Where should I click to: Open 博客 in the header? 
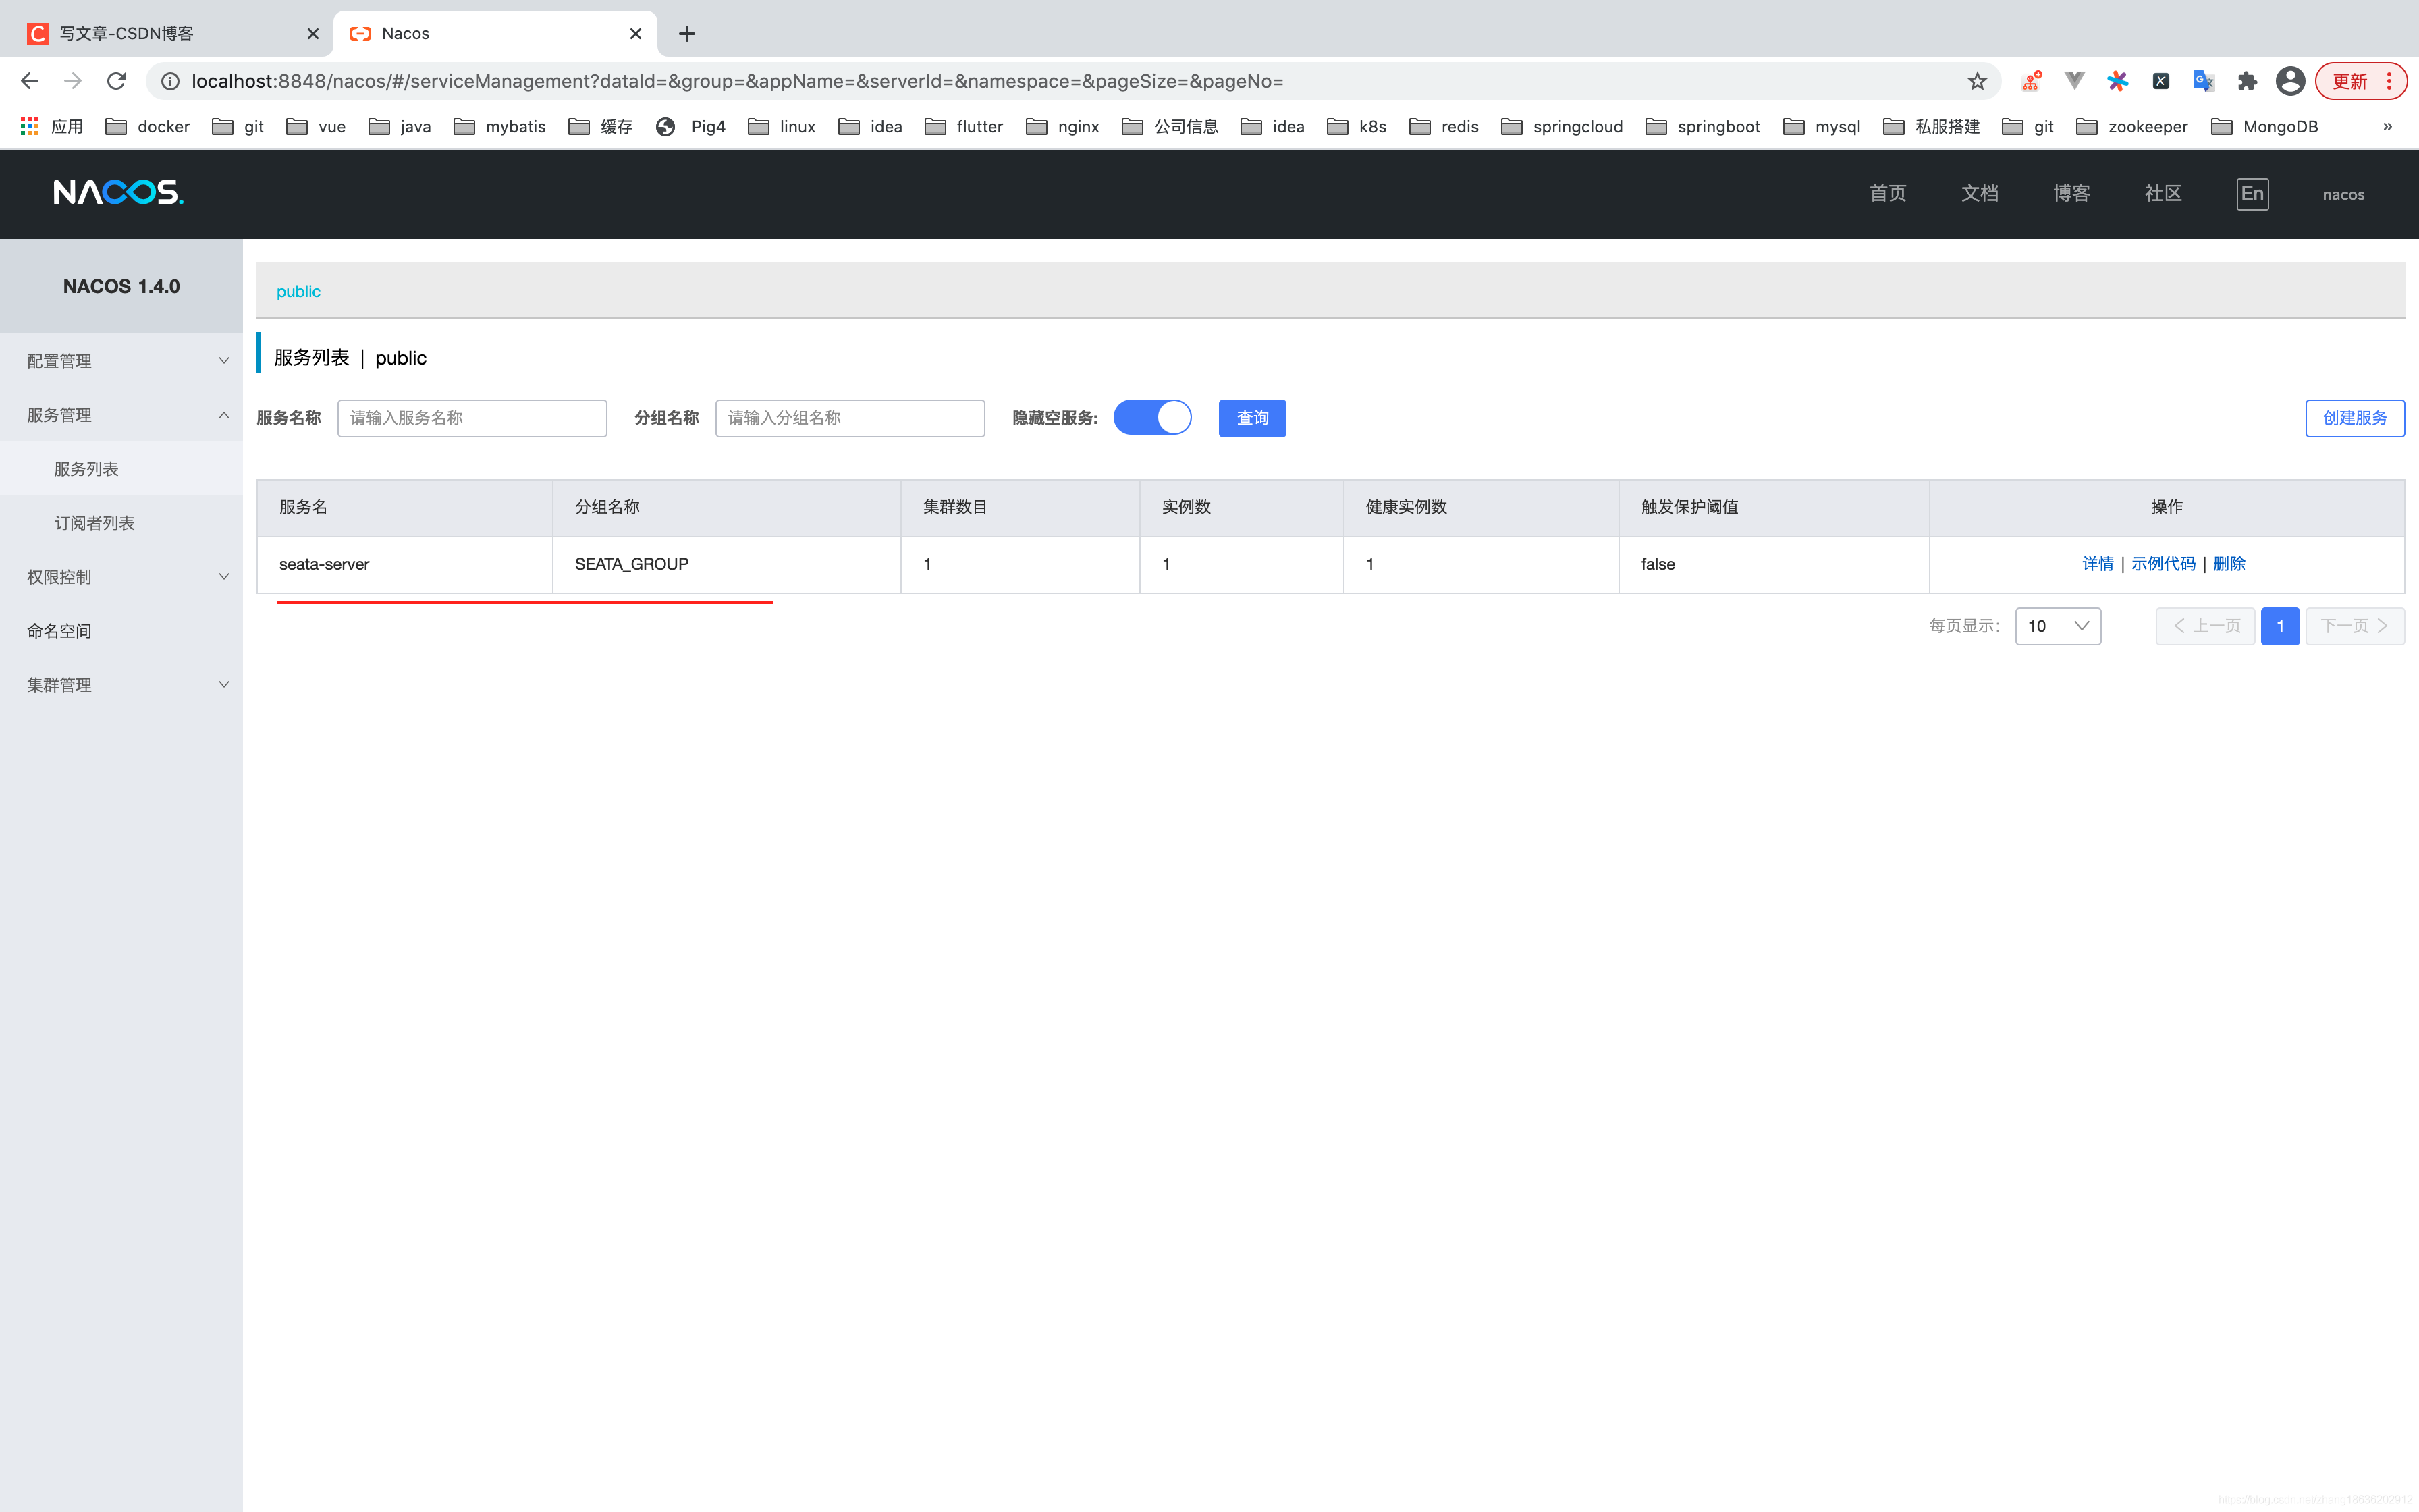[2071, 193]
